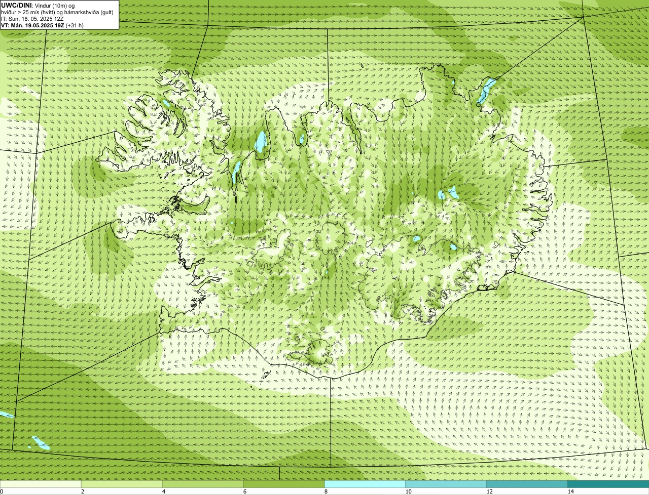Select the 6–8 m/s green colour bar segment
The image size is (649, 495).
click(284, 484)
